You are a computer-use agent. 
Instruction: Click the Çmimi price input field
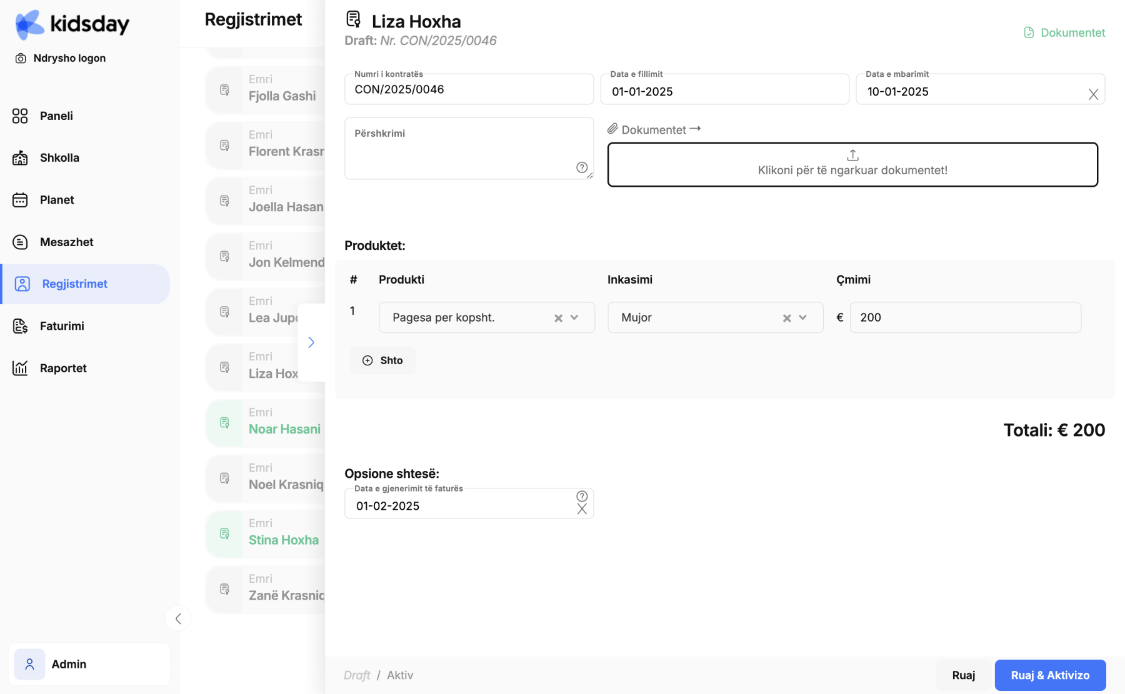click(965, 317)
